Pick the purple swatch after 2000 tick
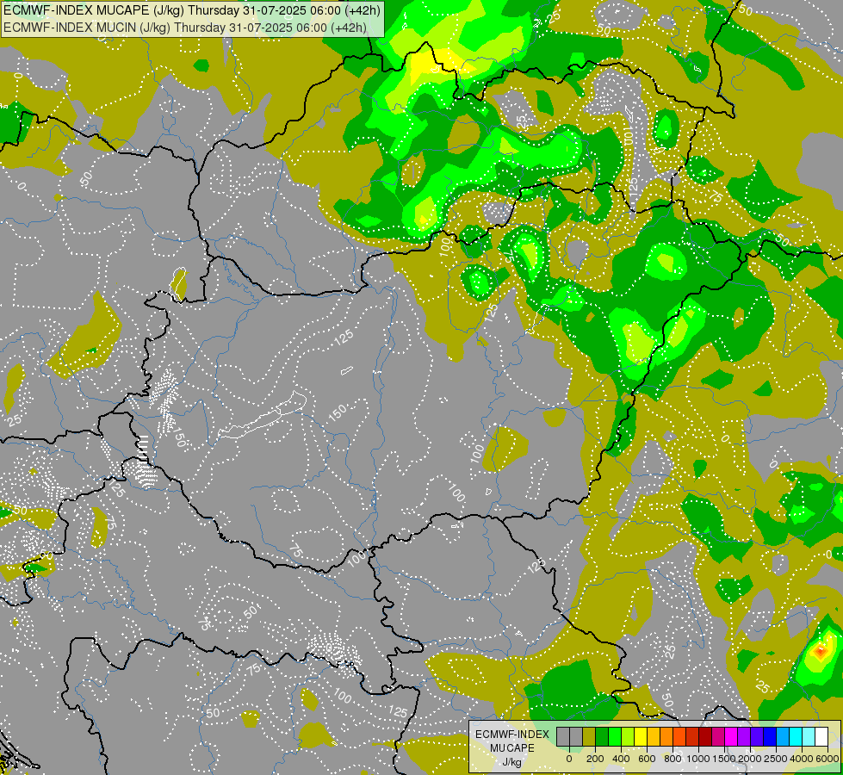Image resolution: width=843 pixels, height=775 pixels. point(744,736)
